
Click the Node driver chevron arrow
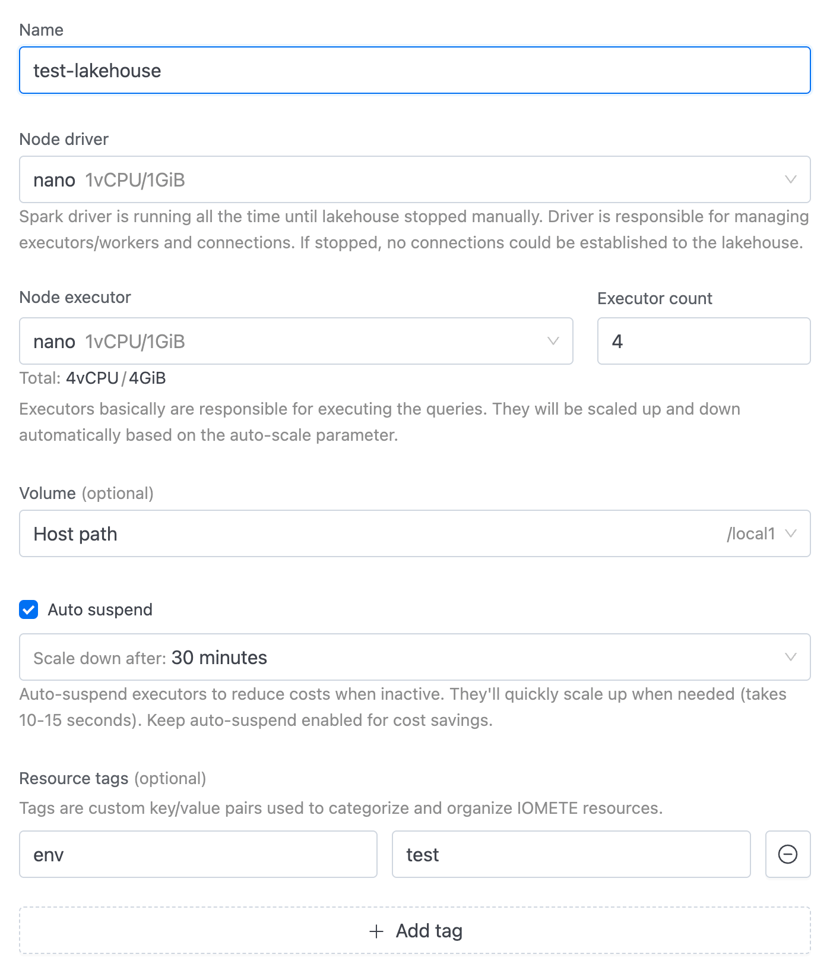pyautogui.click(x=790, y=179)
